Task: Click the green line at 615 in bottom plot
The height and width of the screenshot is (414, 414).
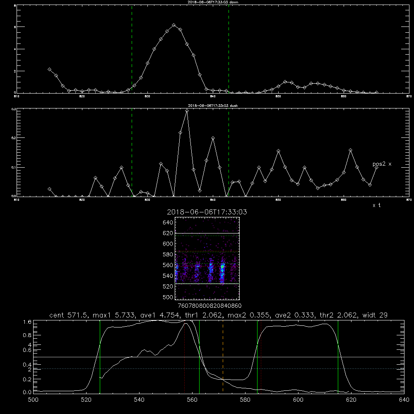Action: 338,356
